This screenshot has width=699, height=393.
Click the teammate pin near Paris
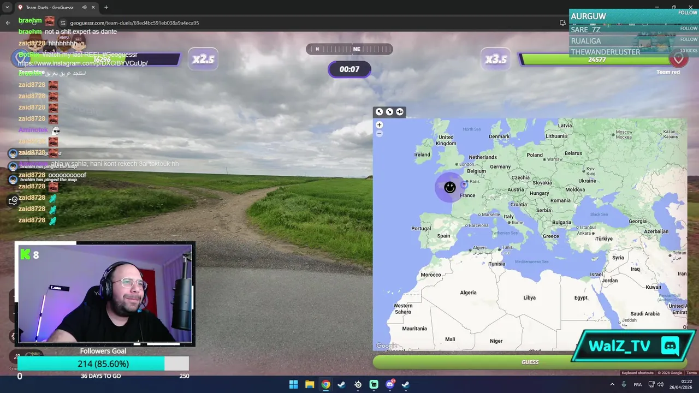tap(464, 184)
